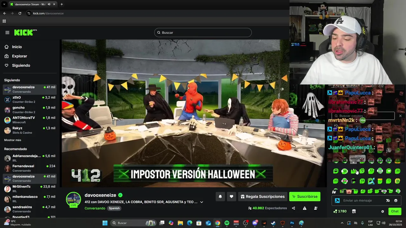Open Steam from the taskbar
Screen dimensions: 406x228
[x=273, y=223]
